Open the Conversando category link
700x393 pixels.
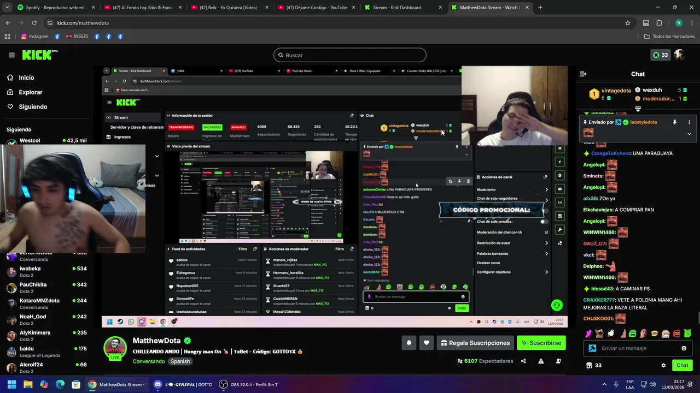point(149,361)
